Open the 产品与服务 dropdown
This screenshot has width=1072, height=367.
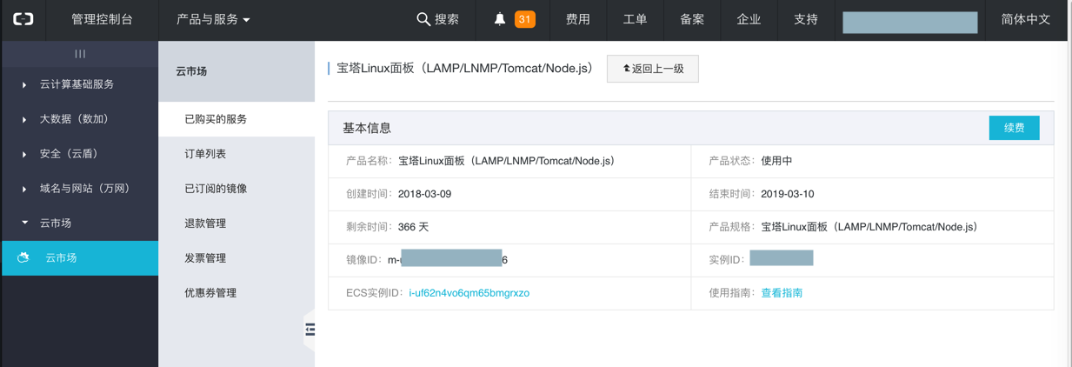pos(213,19)
